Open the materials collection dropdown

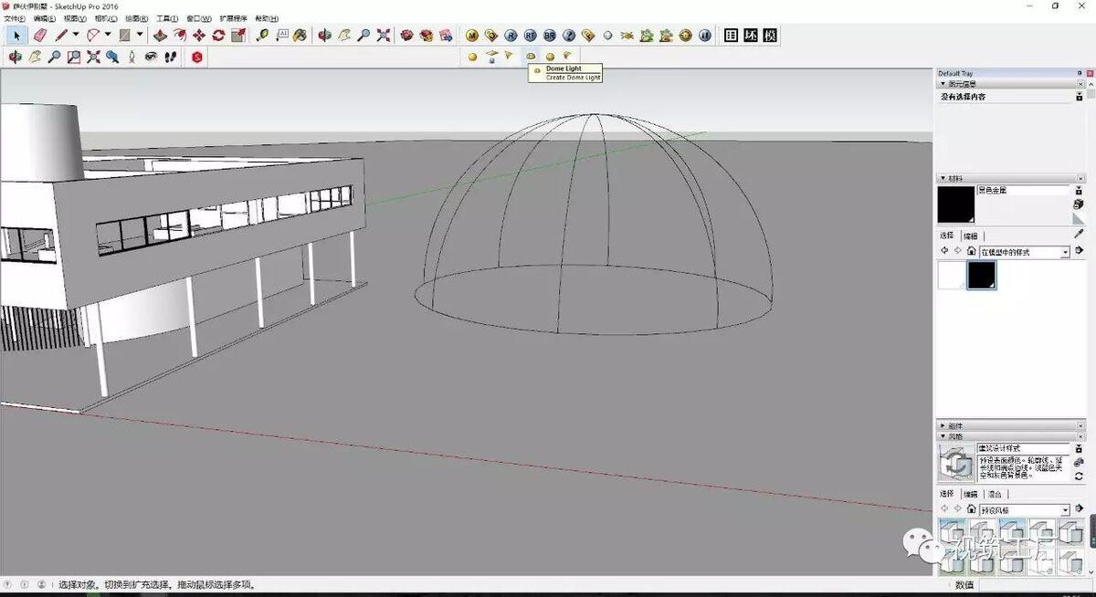click(x=1065, y=252)
